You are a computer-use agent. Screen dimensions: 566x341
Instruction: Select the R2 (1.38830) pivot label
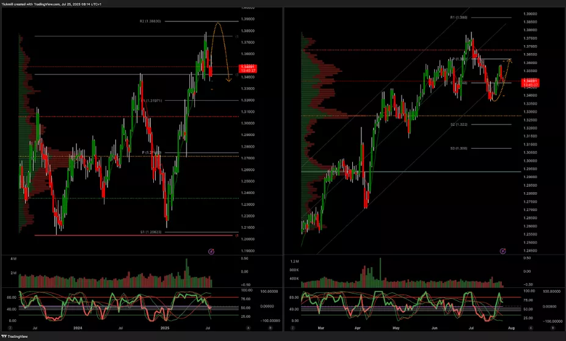[x=150, y=21]
